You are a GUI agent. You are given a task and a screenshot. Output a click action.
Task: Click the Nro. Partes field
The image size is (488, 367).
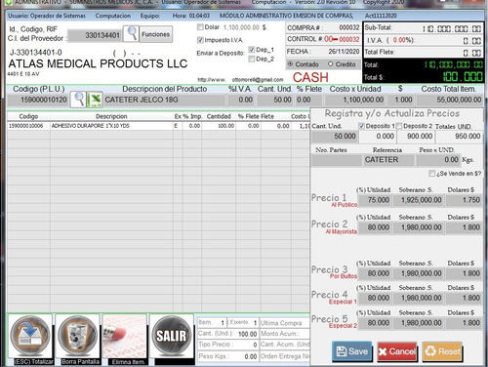(x=337, y=160)
